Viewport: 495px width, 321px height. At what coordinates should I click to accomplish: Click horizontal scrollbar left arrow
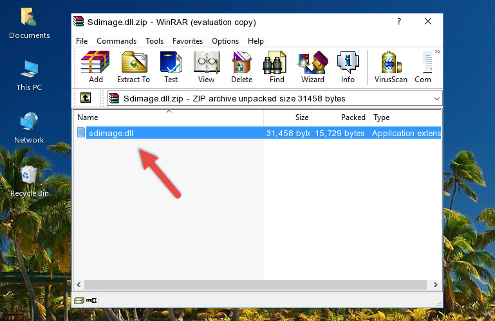[79, 284]
